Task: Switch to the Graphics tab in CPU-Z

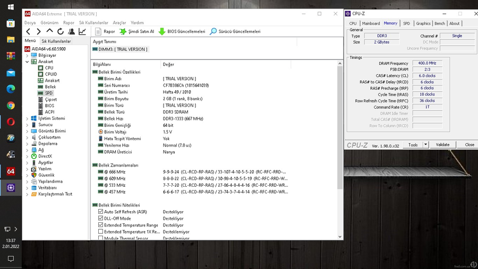Action: tap(423, 23)
